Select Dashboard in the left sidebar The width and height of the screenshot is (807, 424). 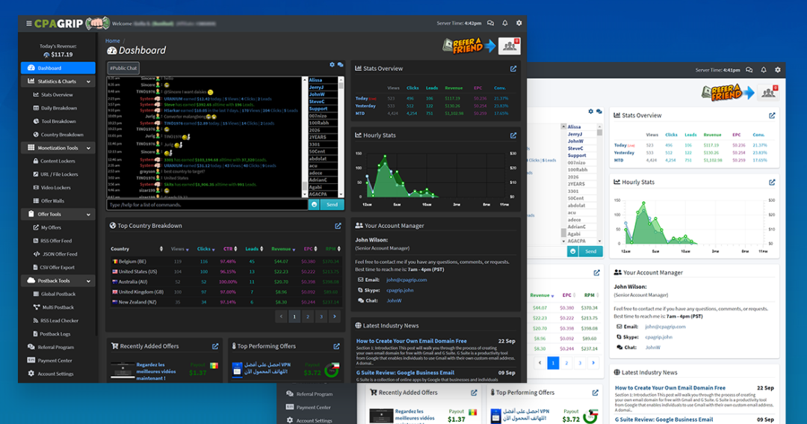click(x=58, y=68)
